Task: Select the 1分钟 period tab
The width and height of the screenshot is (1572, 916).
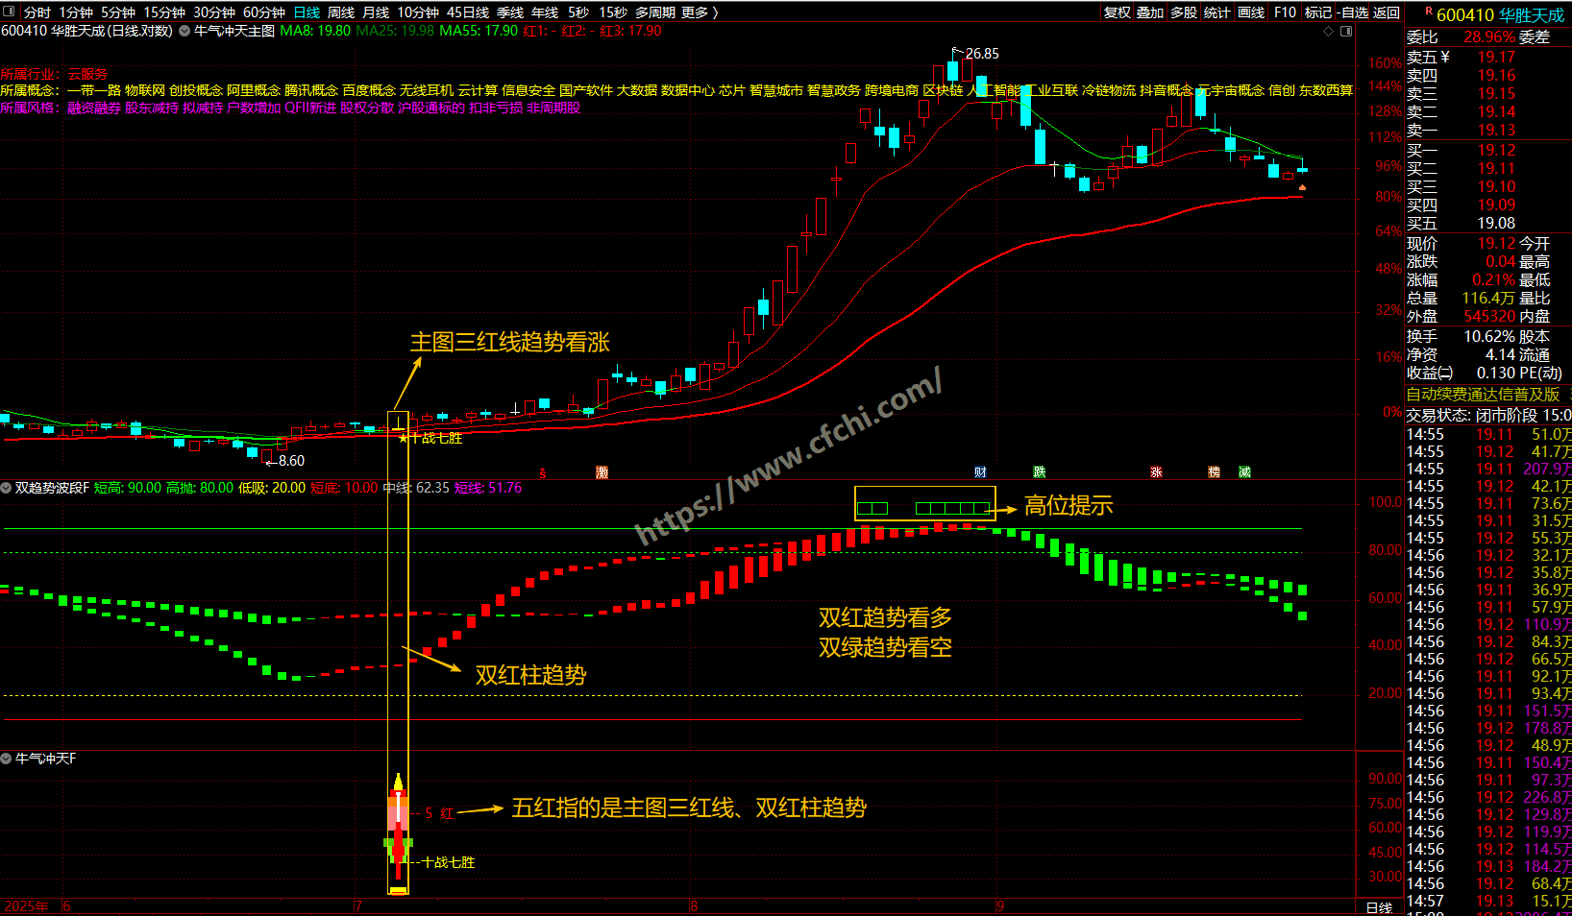Action: [76, 12]
